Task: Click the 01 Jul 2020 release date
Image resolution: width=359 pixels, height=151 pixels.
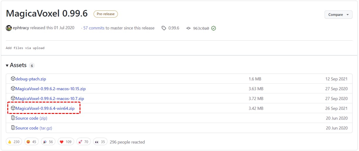Action: pos(64,28)
